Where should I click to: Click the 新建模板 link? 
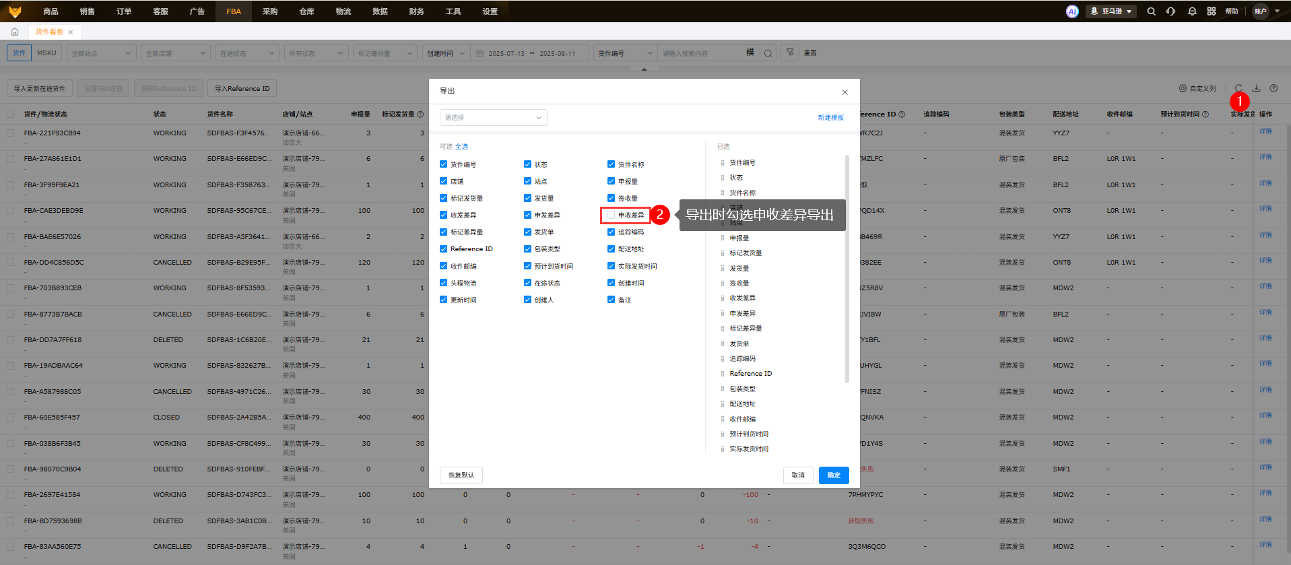pos(830,118)
